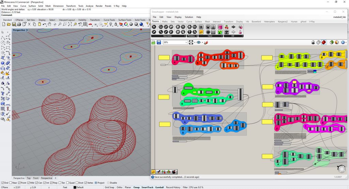349x189 pixels.
Task: Click Record History in Rhino status bar
Action: click(173, 187)
